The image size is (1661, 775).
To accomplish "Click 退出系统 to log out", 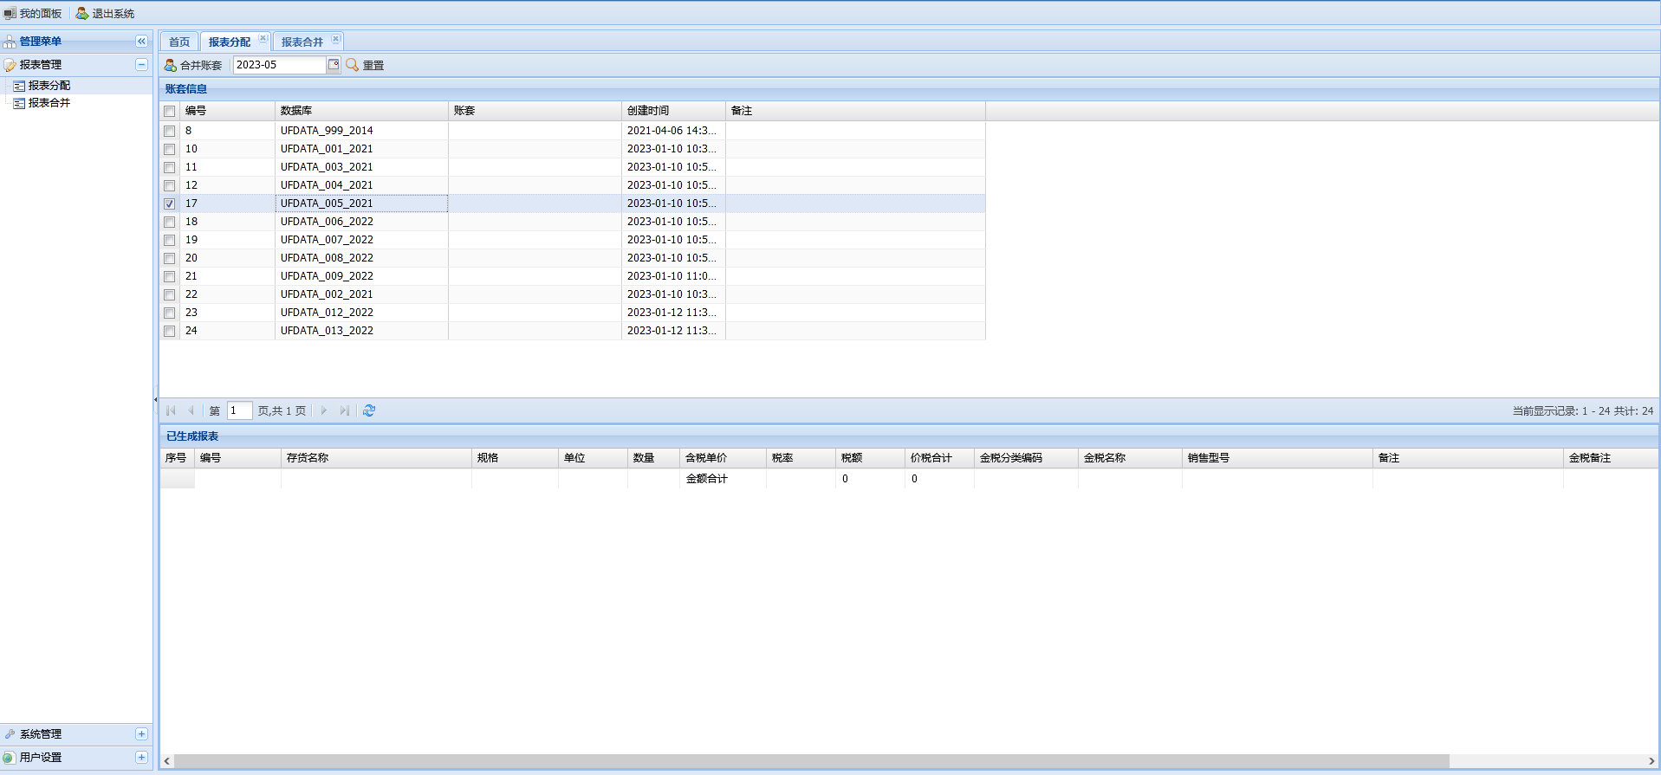I will point(105,13).
